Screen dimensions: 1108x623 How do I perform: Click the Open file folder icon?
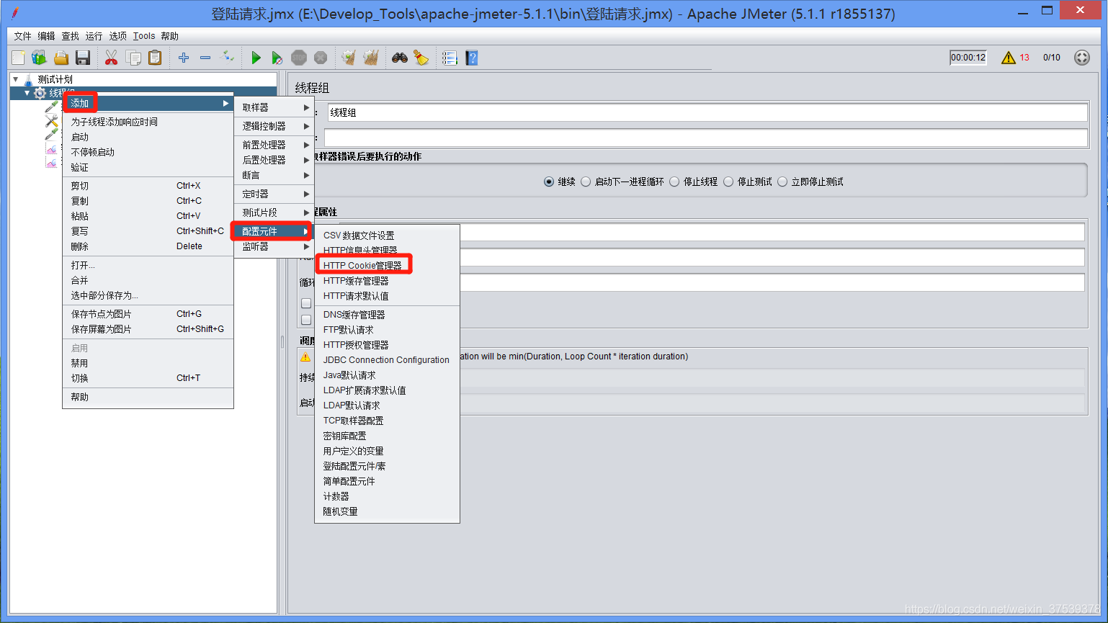[61, 58]
